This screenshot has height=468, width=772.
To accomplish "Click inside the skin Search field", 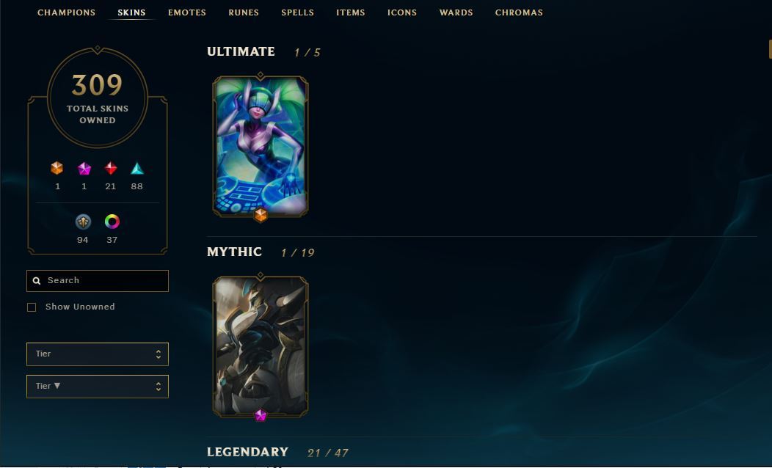I will [98, 280].
